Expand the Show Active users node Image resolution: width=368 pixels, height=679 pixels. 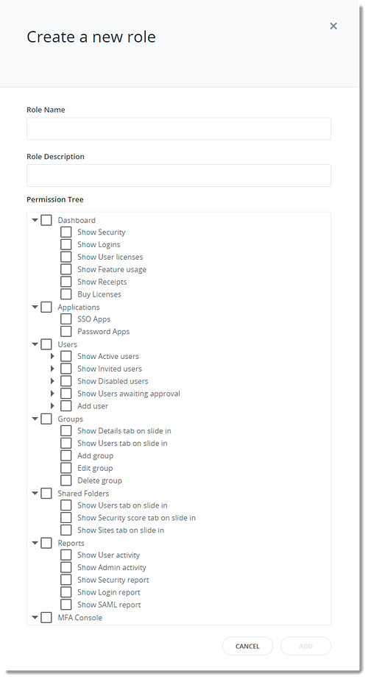click(52, 356)
